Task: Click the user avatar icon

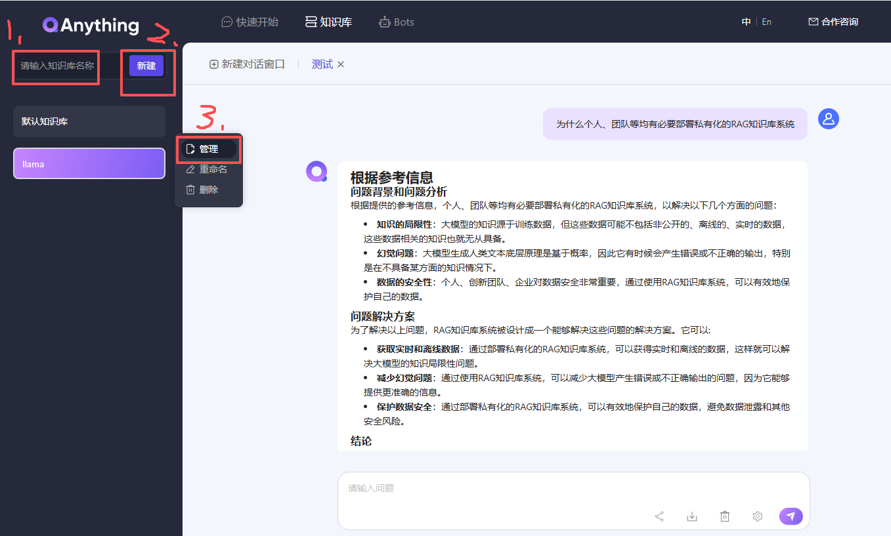Action: click(829, 119)
